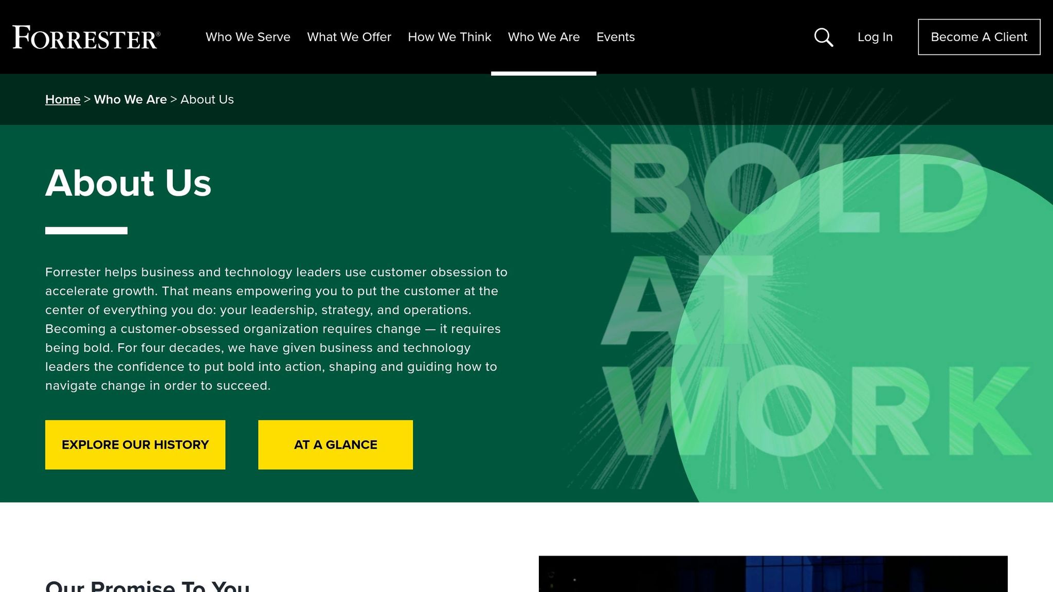1053x592 pixels.
Task: Open the What We Offer menu
Action: 349,37
